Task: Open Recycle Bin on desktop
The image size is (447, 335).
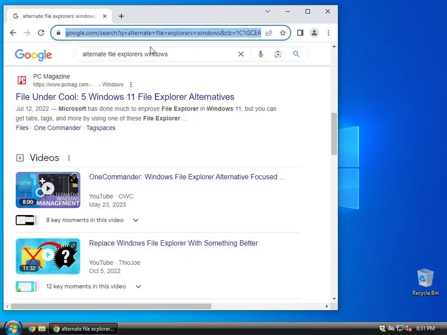Action: click(x=425, y=282)
